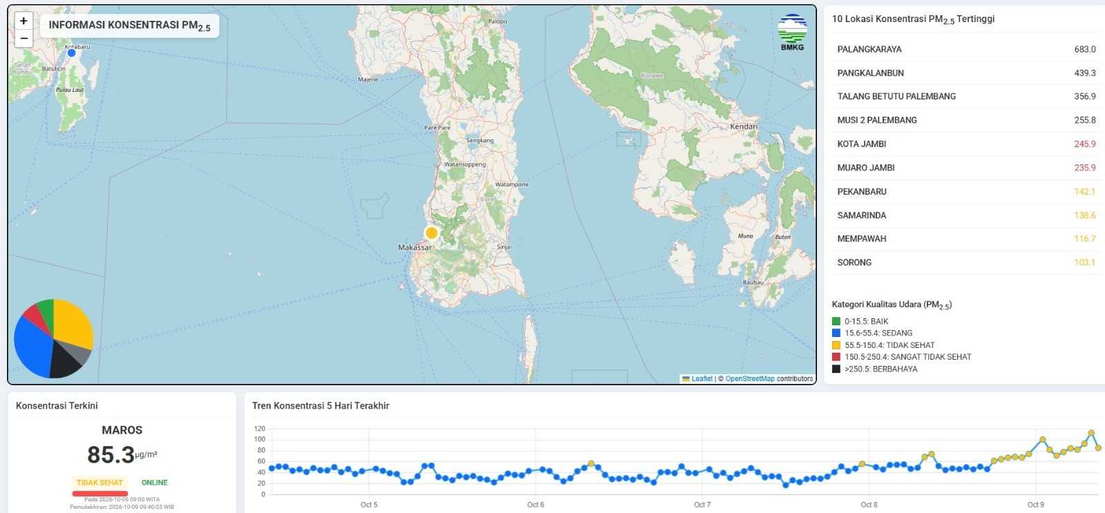Select SAMARINDA in the list
Screen dimensions: 1105x513
tap(966, 215)
